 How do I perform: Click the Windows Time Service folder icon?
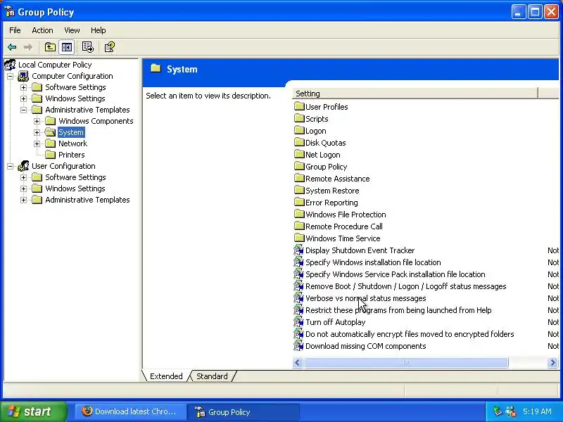[299, 238]
